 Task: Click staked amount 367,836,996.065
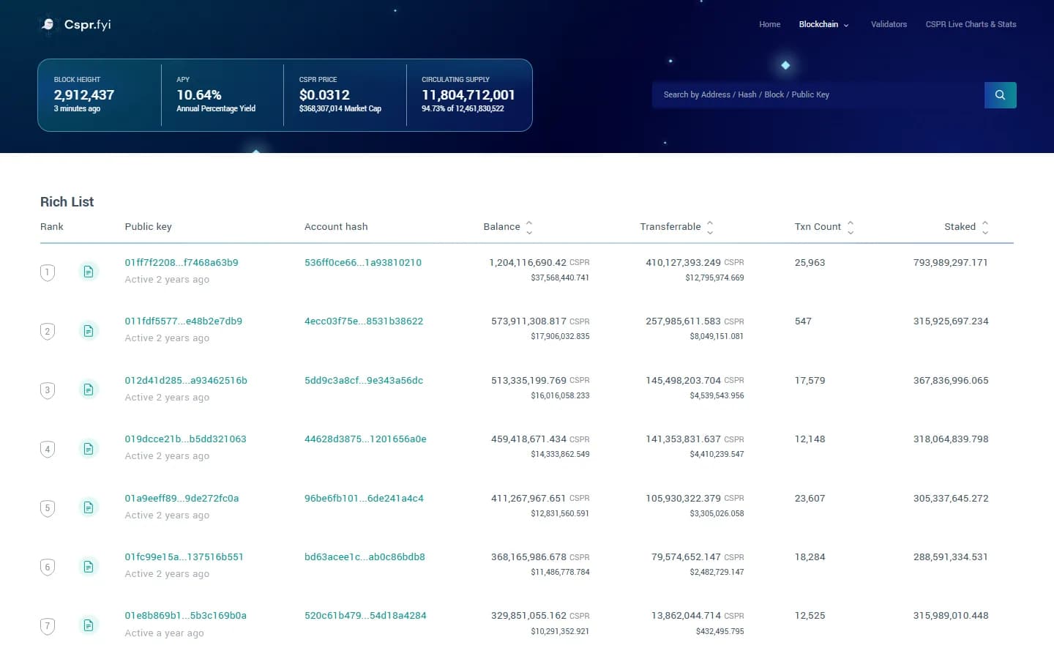(x=951, y=380)
